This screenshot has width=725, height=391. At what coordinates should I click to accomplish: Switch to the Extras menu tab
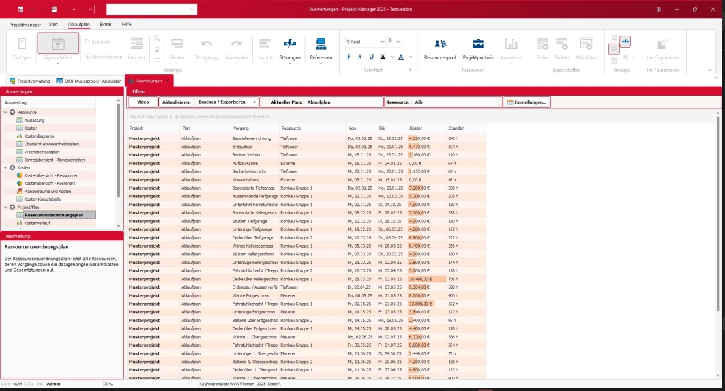106,25
